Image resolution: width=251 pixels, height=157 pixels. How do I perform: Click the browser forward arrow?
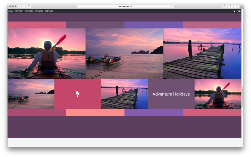click(x=23, y=6)
